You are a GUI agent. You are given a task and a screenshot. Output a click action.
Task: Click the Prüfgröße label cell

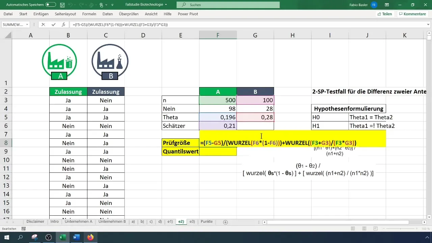[x=181, y=143]
